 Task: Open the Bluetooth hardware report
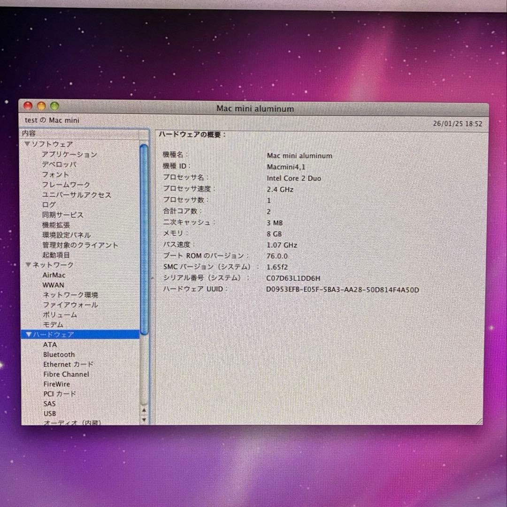pyautogui.click(x=58, y=354)
